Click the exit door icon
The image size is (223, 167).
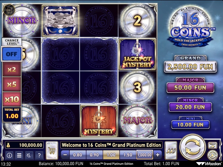tap(9, 10)
